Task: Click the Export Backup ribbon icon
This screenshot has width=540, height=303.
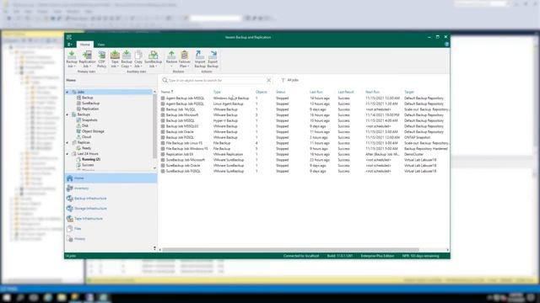Action: [x=213, y=59]
